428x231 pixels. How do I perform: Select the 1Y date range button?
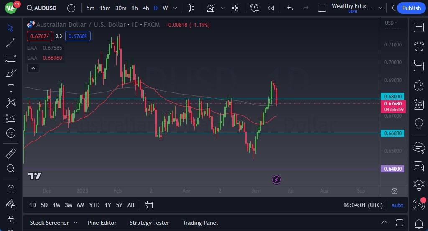[108, 205]
